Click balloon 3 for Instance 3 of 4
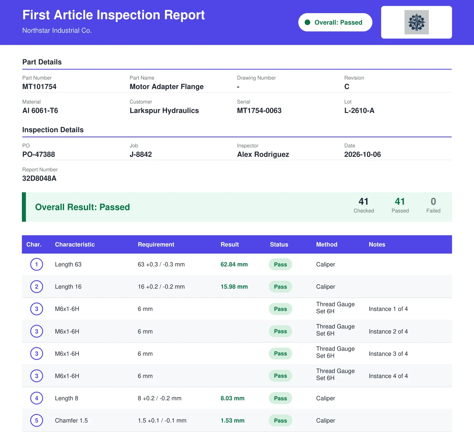The image size is (474, 435). pos(36,353)
